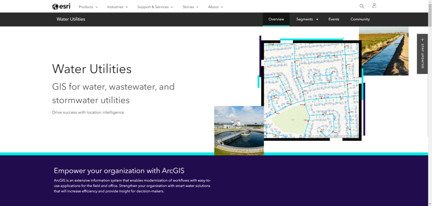Expand the Products menu
Screen dimensions: 432x206
tap(88, 7)
